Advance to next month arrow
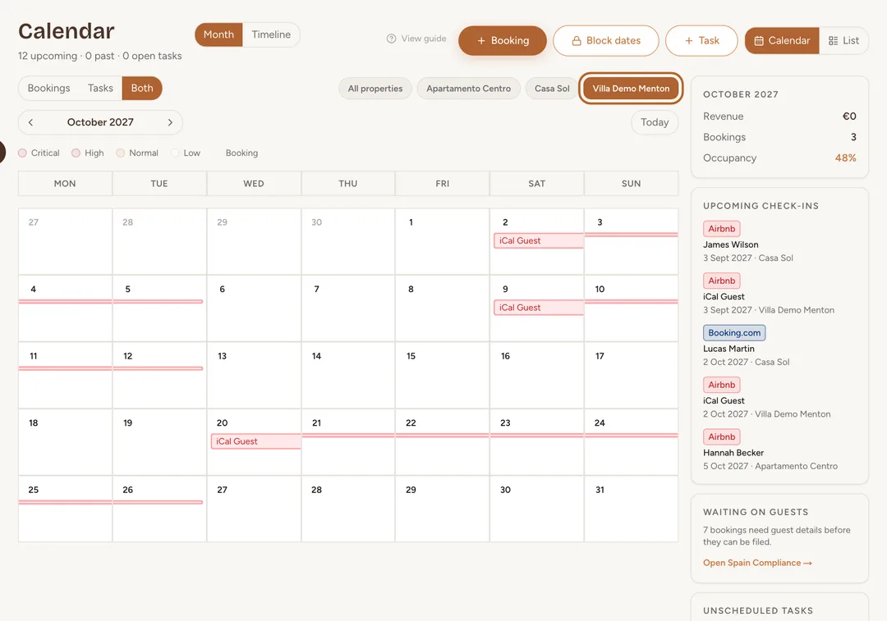This screenshot has width=887, height=621. tap(170, 122)
